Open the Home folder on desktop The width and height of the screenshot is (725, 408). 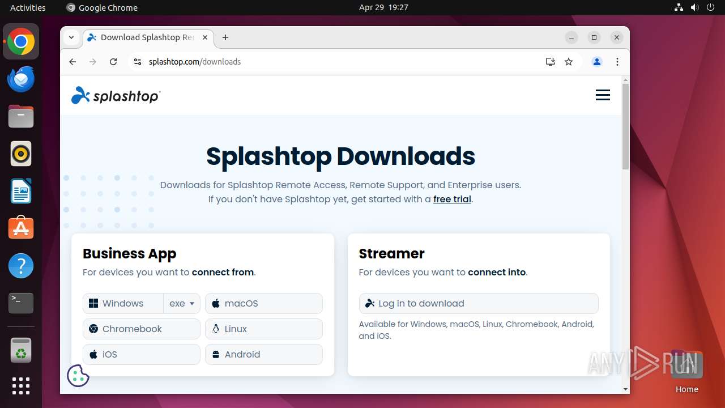tap(686, 372)
